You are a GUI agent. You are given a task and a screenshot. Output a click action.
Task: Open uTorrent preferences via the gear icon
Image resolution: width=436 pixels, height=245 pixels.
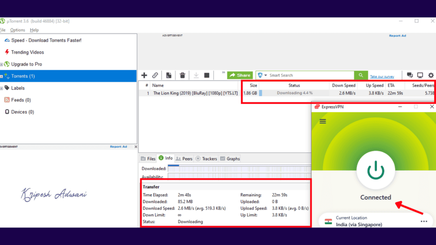(431, 75)
